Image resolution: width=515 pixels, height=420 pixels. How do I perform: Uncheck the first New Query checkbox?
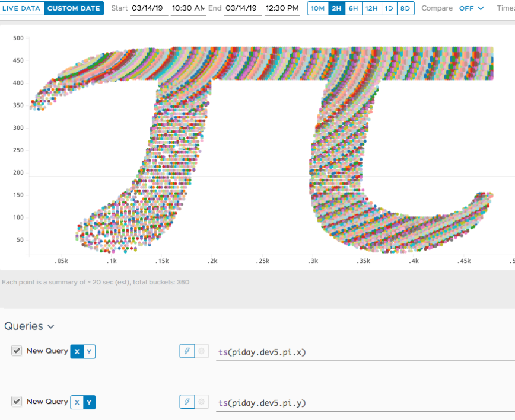(17, 351)
